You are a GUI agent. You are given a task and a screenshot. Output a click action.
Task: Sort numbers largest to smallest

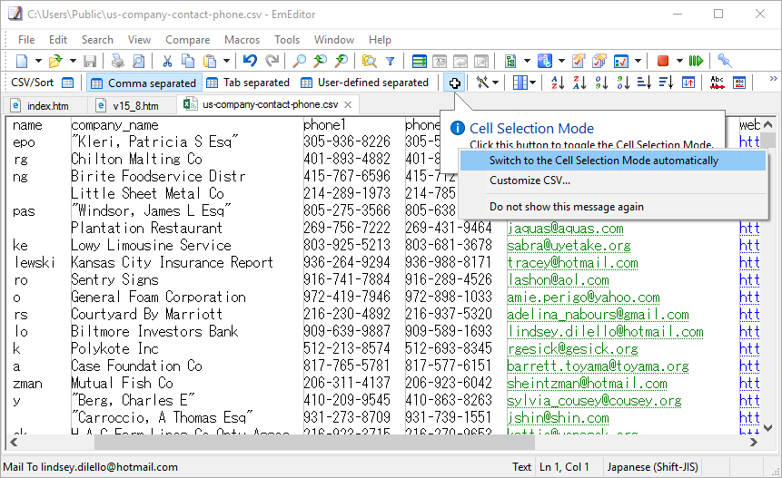point(623,83)
